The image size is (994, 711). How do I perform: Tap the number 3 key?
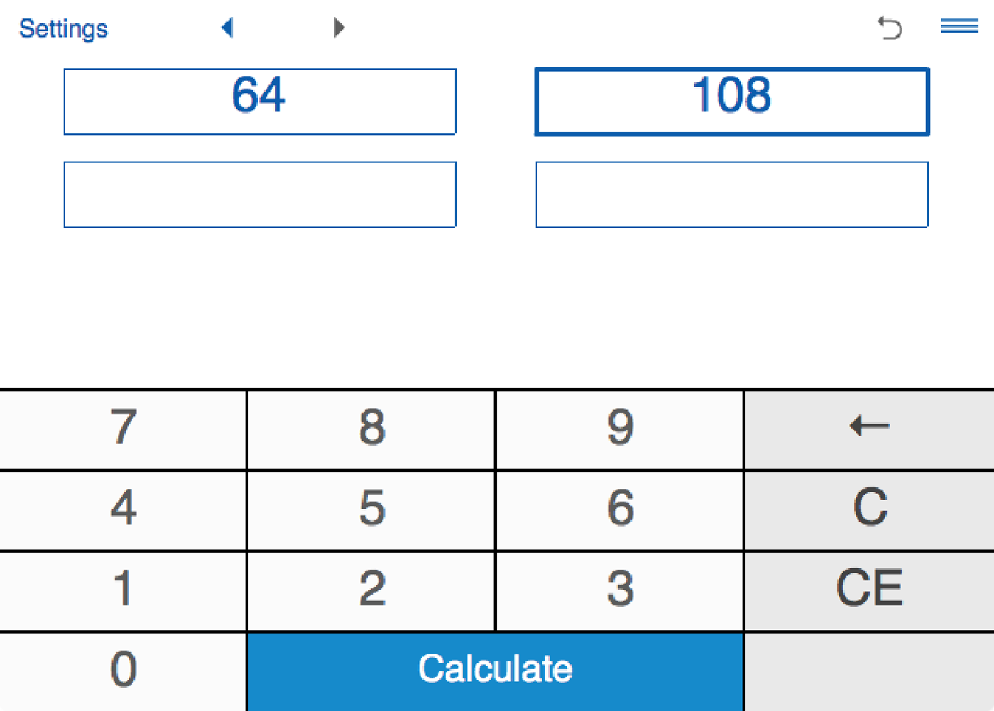tap(620, 591)
